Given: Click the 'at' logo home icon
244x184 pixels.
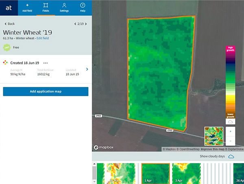Looking at the screenshot, I should coord(9,8).
